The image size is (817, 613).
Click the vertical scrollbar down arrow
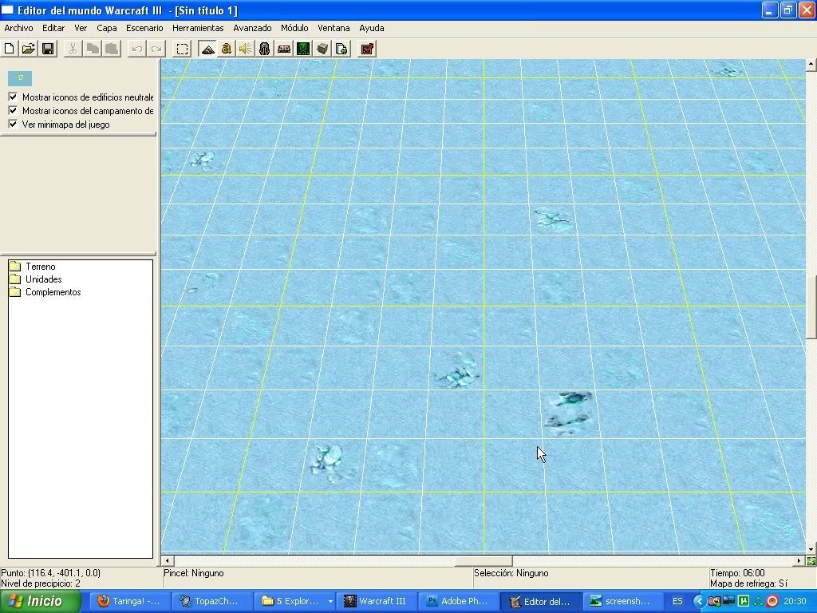tap(811, 548)
